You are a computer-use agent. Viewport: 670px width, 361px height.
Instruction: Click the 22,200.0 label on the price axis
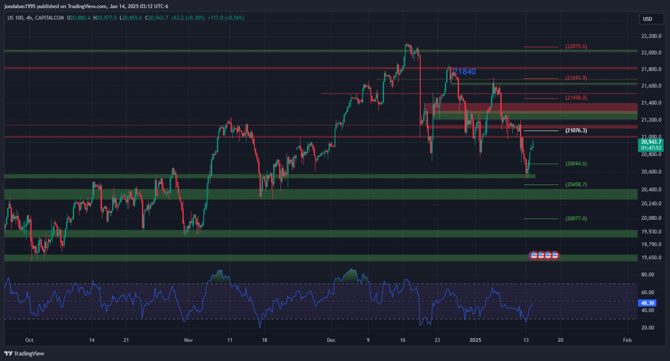pos(650,36)
